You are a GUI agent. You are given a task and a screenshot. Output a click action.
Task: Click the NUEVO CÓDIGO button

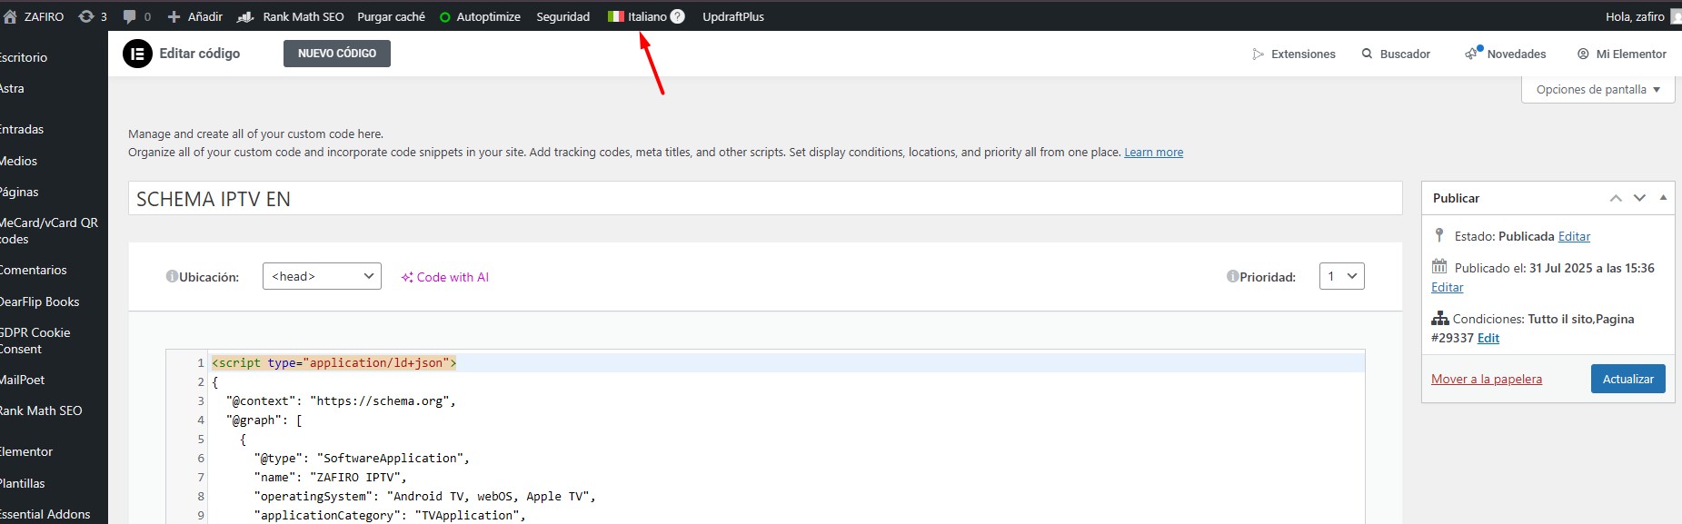(337, 54)
